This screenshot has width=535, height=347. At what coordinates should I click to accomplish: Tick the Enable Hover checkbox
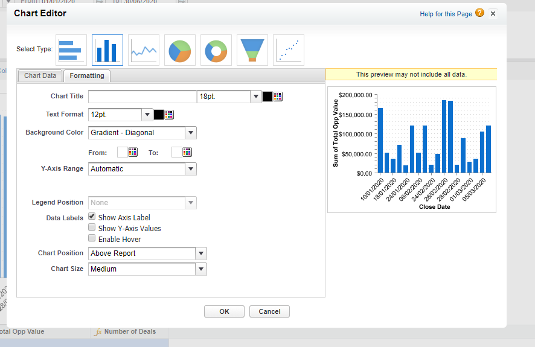click(92, 238)
